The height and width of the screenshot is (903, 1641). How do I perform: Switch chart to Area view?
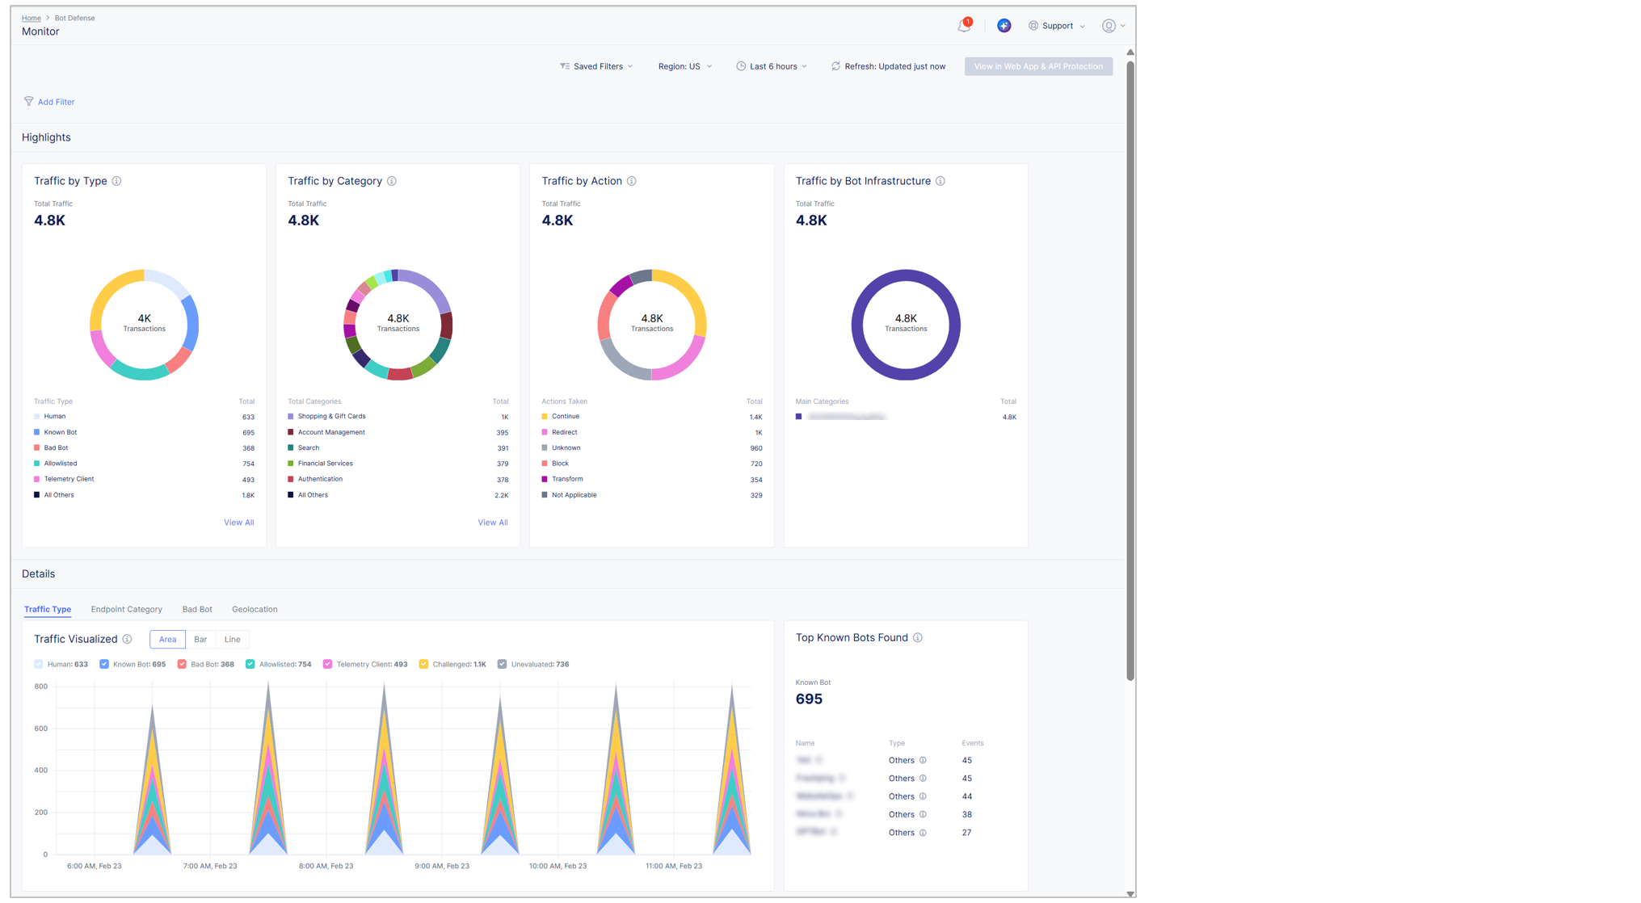tap(167, 639)
